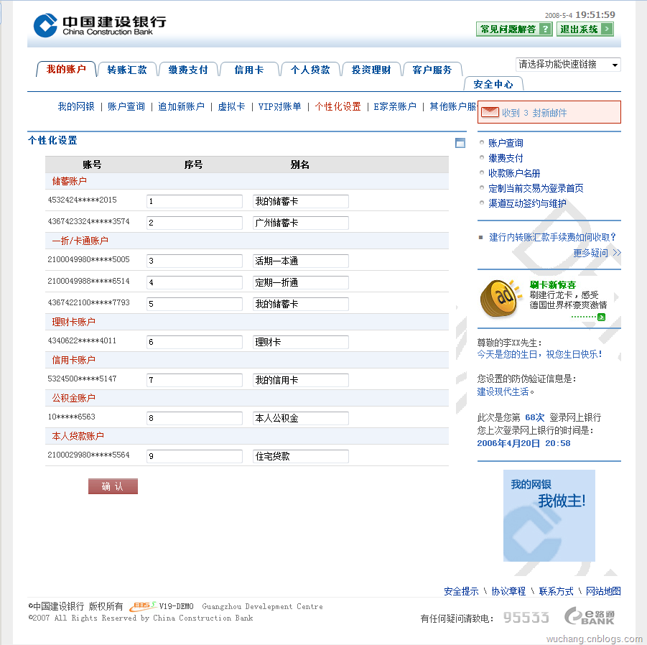Click the gold ad coin icon
Screen dimensions: 647x645
point(500,298)
